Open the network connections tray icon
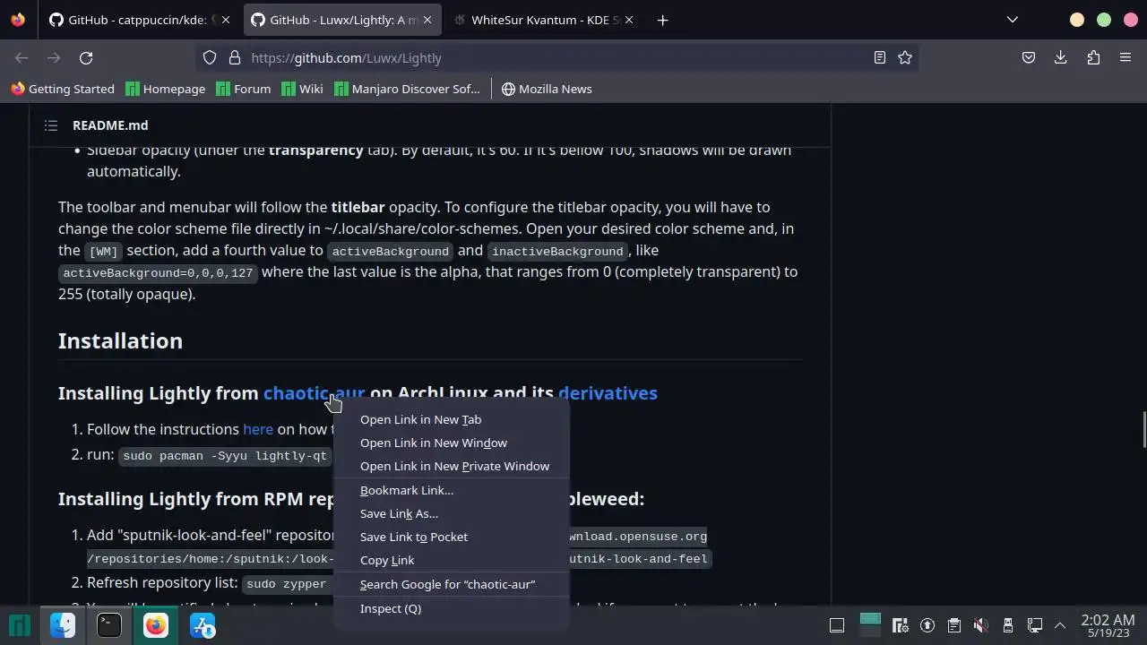The height and width of the screenshot is (645, 1147). tap(1035, 625)
